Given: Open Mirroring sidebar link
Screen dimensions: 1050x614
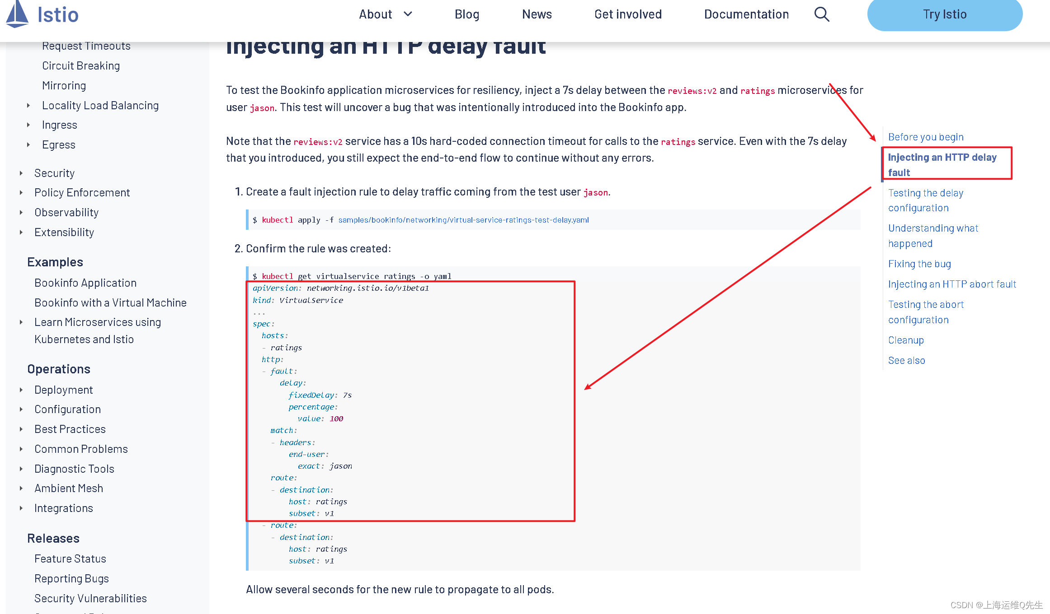Looking at the screenshot, I should tap(64, 86).
